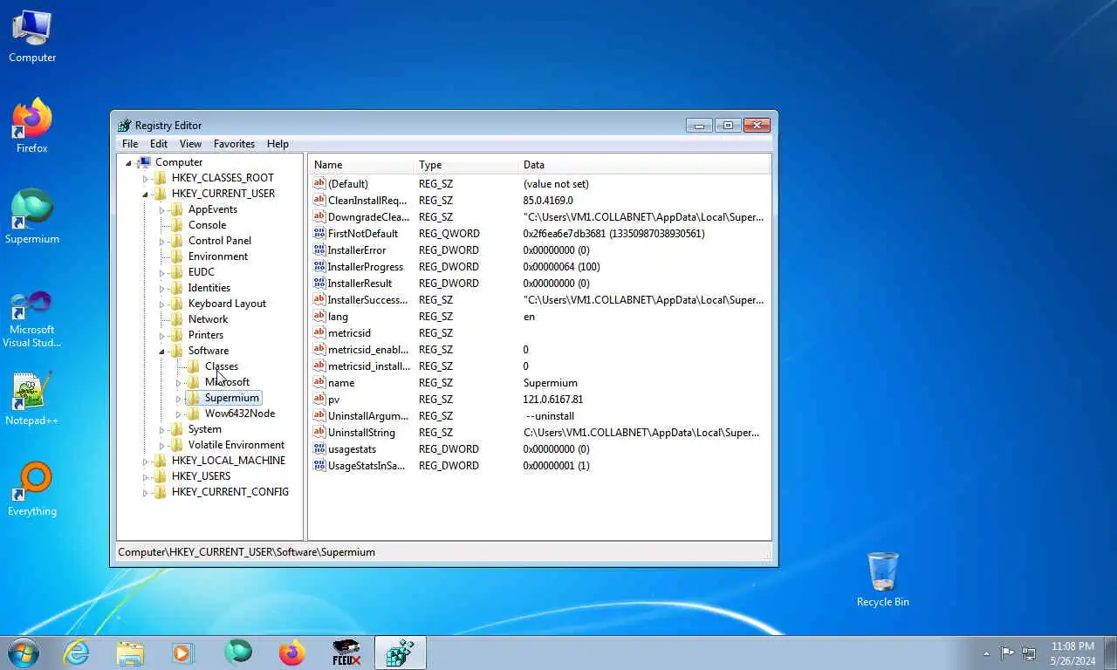1117x670 pixels.
Task: Collapse the Computer root node
Action: pos(128,162)
